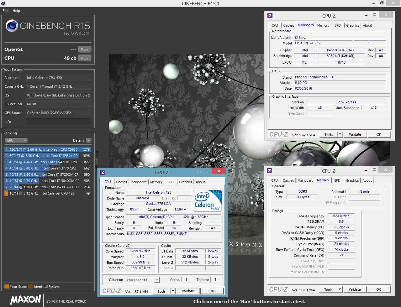
Task: Select the Core i5-3317U ranking row
Action: [x=47, y=187]
